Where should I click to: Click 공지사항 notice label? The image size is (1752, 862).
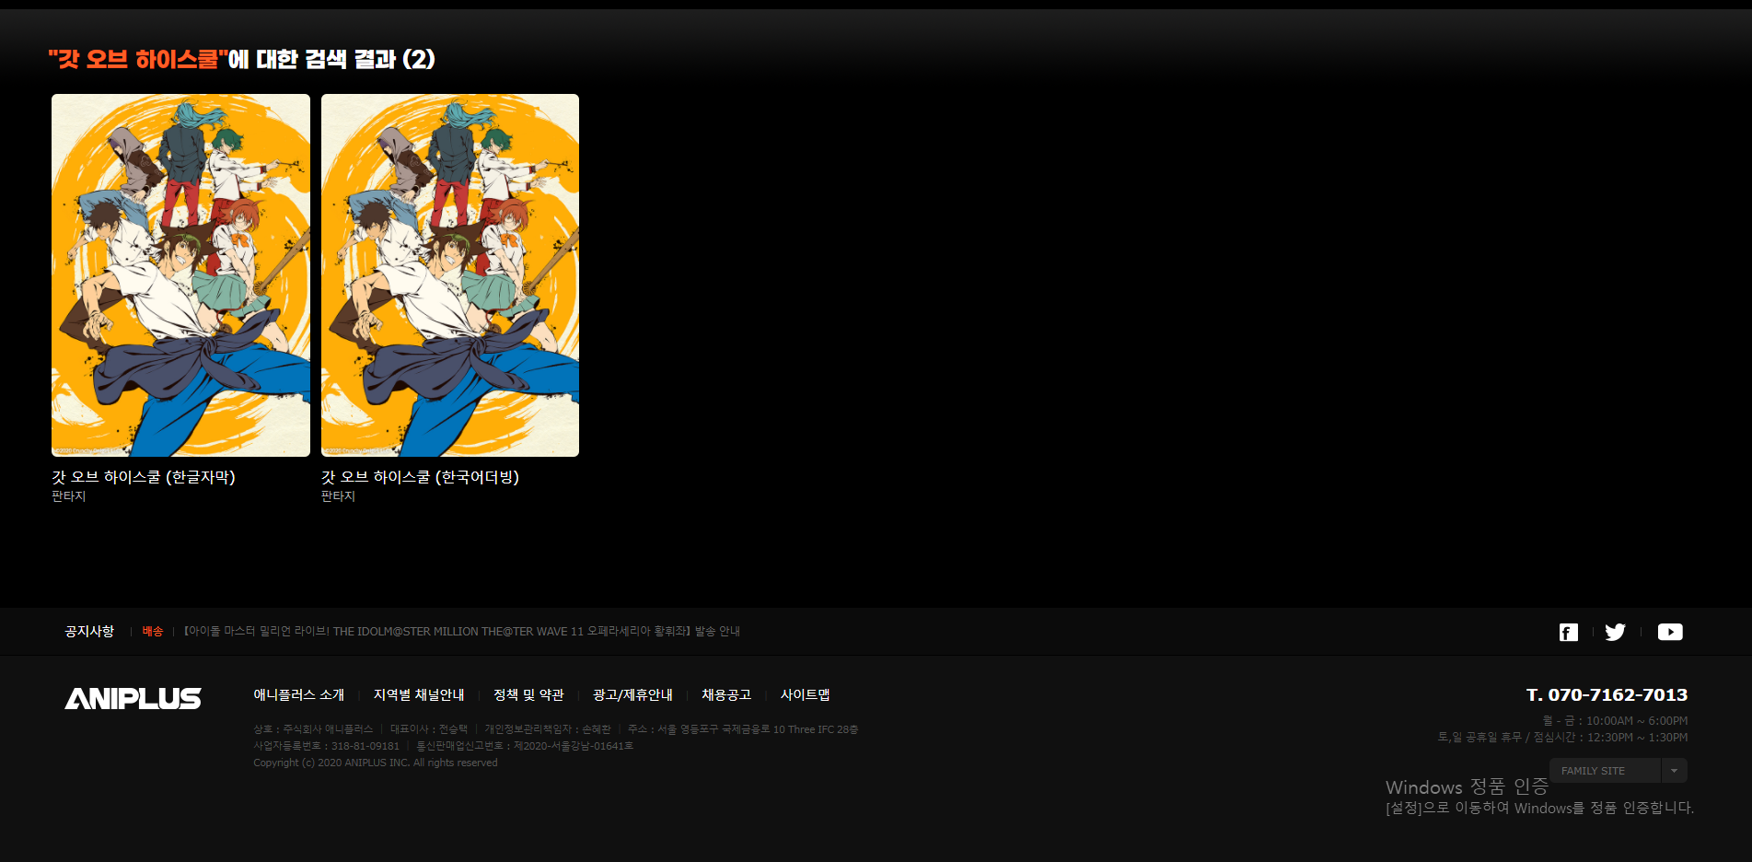[89, 632]
